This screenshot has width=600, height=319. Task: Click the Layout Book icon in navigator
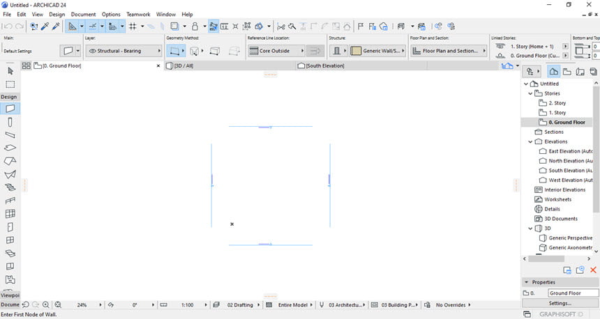point(580,72)
